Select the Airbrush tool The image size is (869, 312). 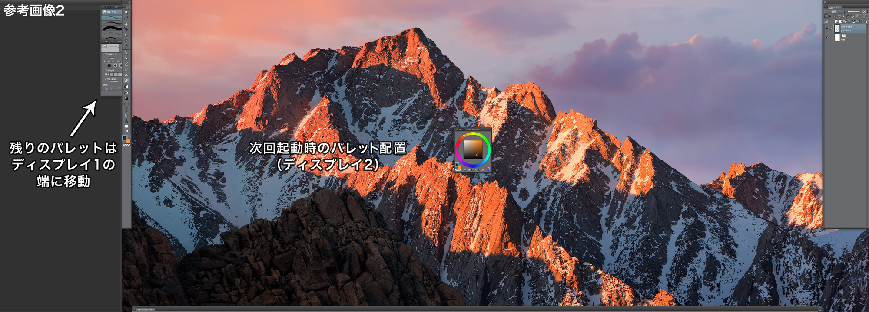[x=126, y=69]
